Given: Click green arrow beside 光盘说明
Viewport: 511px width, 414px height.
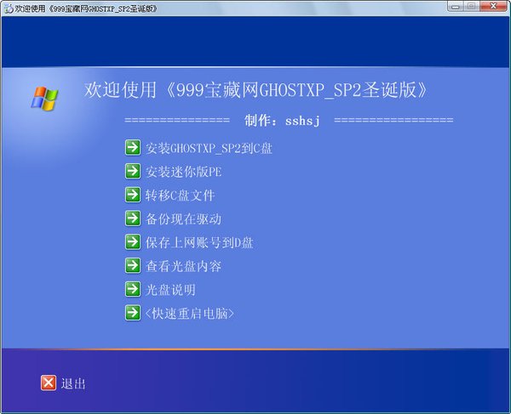Looking at the screenshot, I should point(133,289).
